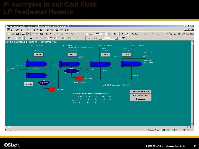
Task: Click the Open file folder icon
Action: tap(13, 34)
